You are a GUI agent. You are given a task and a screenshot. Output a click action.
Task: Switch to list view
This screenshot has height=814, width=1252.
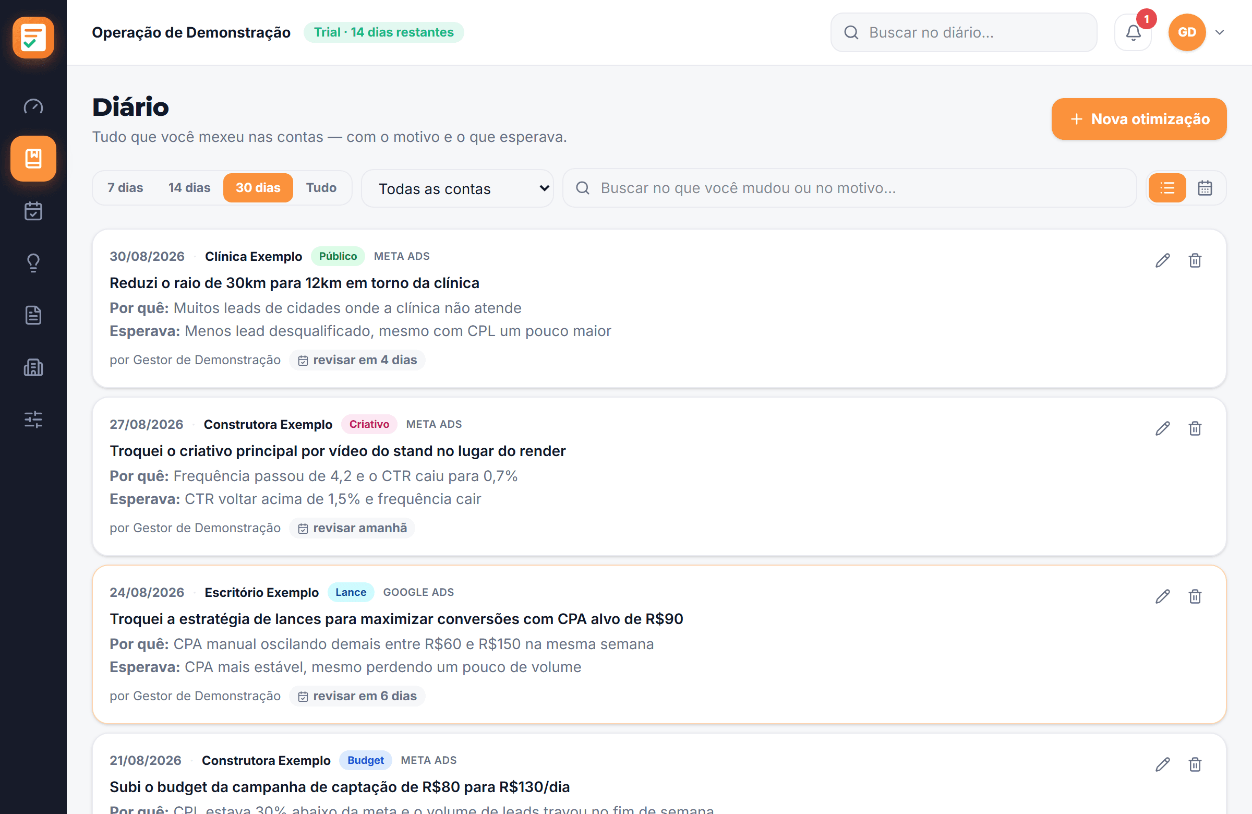pyautogui.click(x=1167, y=188)
